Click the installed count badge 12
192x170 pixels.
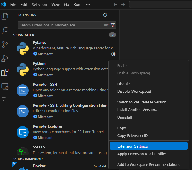112,35
